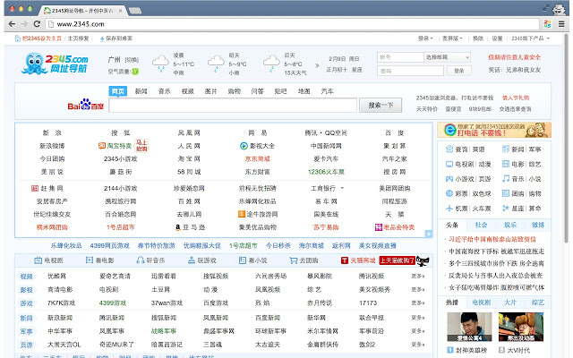The height and width of the screenshot is (358, 573).
Task: Open the Chrome hamburger menu
Action: click(561, 24)
